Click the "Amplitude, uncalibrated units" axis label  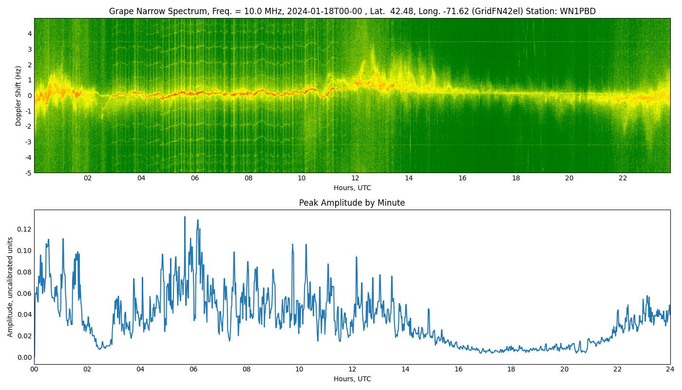point(10,287)
